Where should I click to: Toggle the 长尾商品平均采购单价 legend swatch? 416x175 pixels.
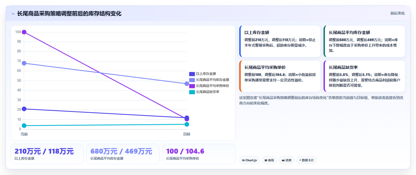[192, 86]
